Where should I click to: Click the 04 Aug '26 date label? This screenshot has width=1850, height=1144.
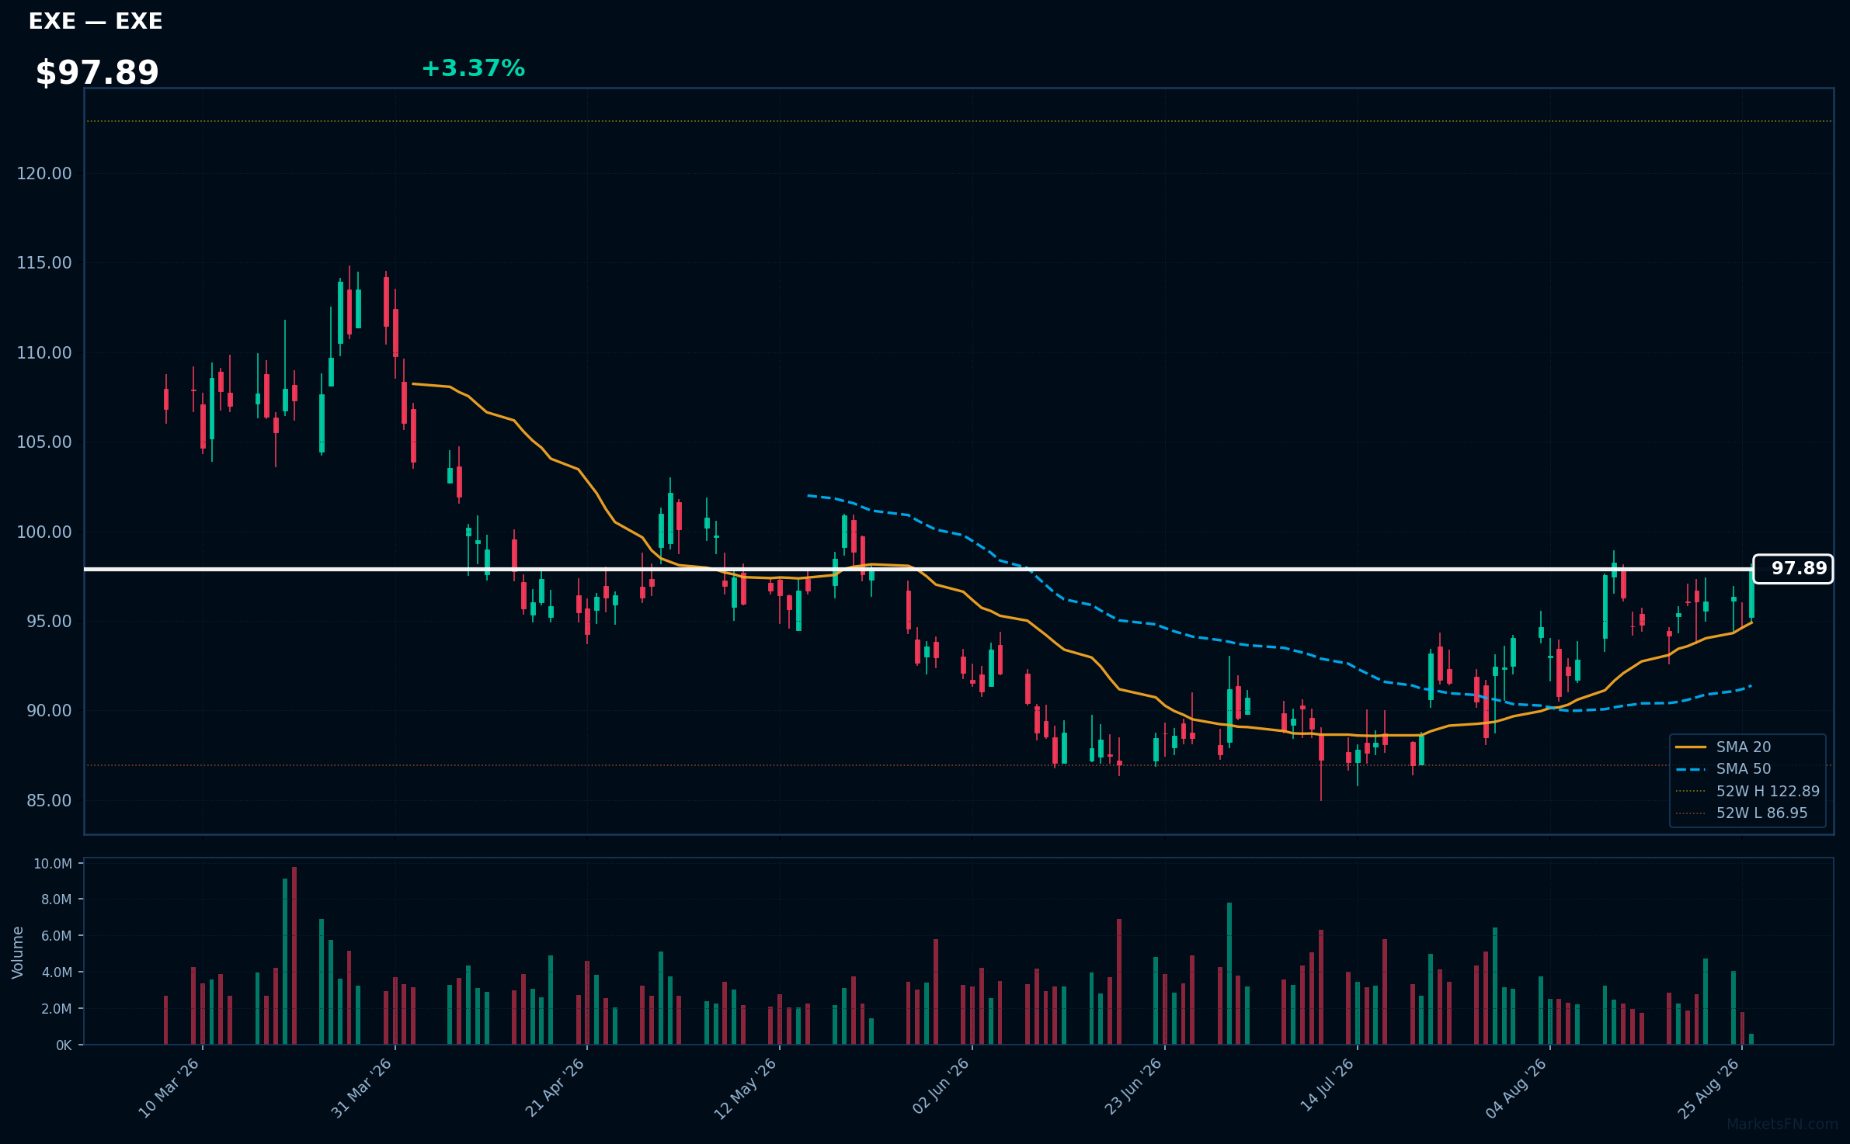[1516, 1088]
